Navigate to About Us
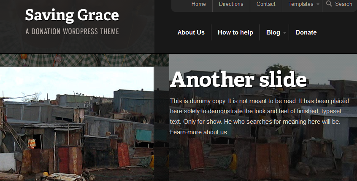Viewport: 357px width, 181px height. pyautogui.click(x=191, y=32)
